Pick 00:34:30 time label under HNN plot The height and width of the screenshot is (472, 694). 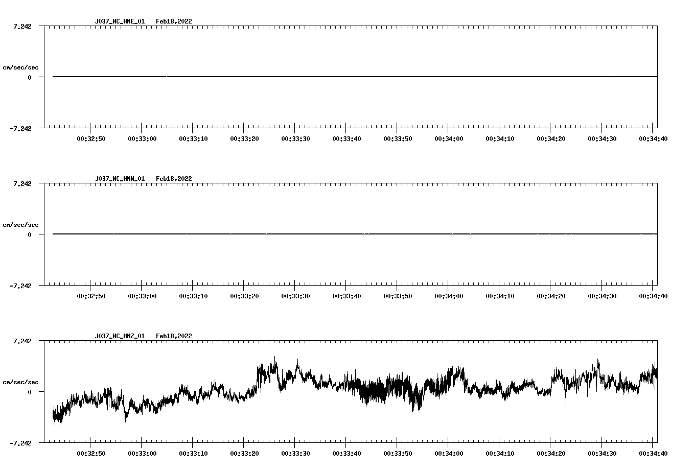coord(602,296)
